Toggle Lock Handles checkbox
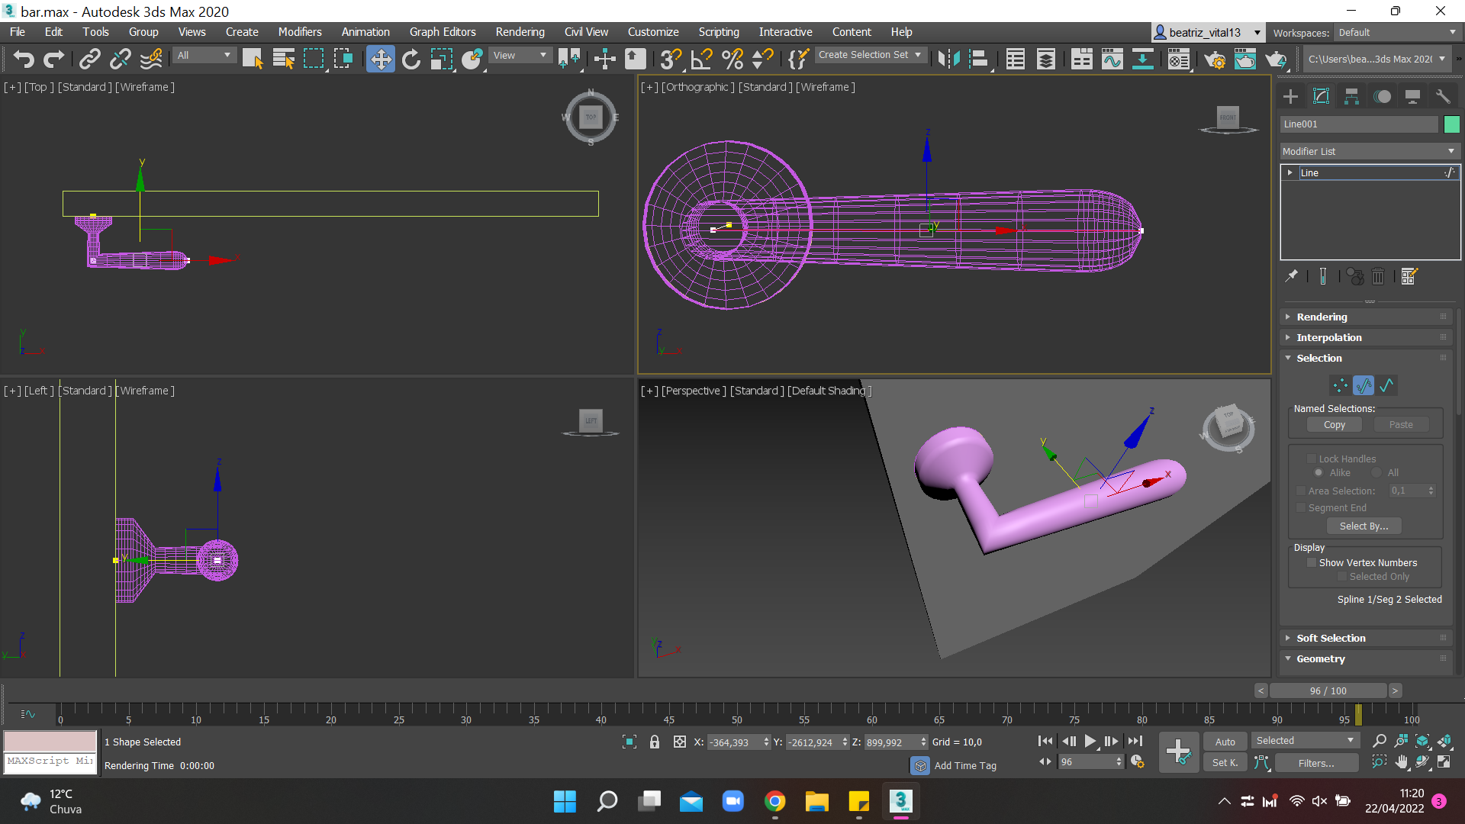This screenshot has height=824, width=1465. point(1312,459)
